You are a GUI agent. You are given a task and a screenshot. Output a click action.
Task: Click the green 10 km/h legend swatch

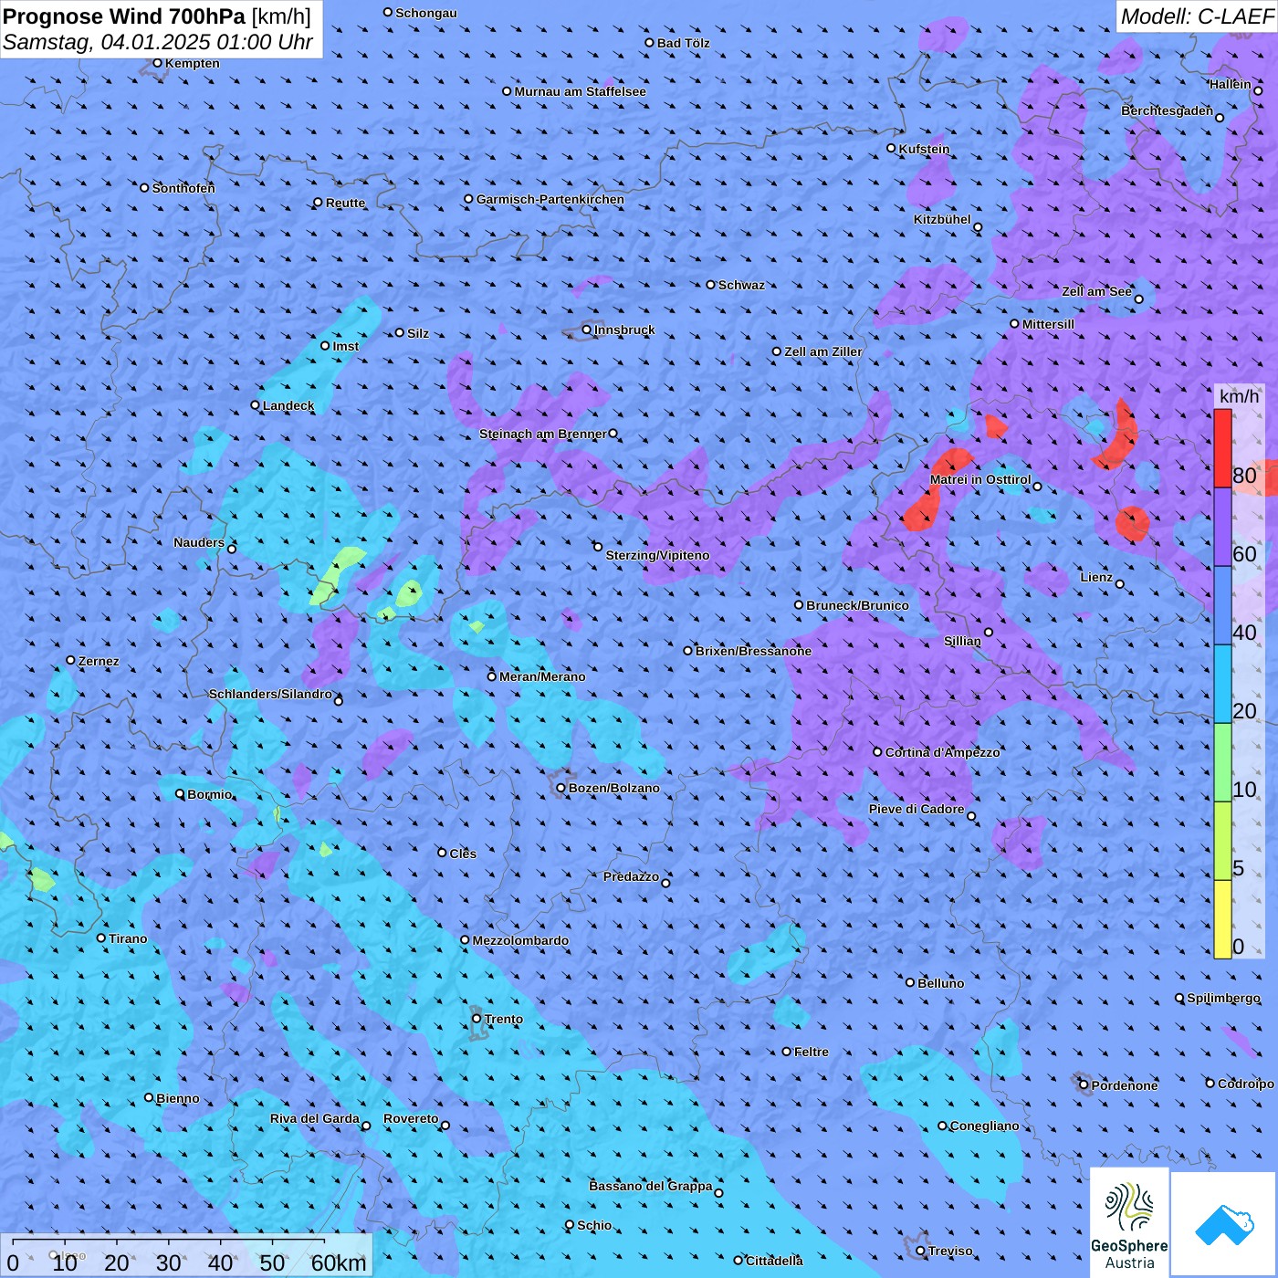click(1222, 762)
